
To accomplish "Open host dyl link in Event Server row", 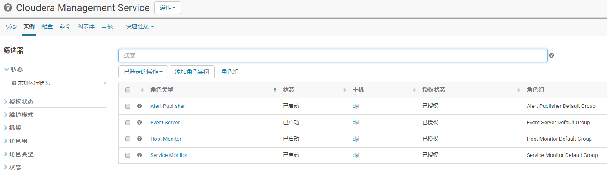I will click(356, 122).
